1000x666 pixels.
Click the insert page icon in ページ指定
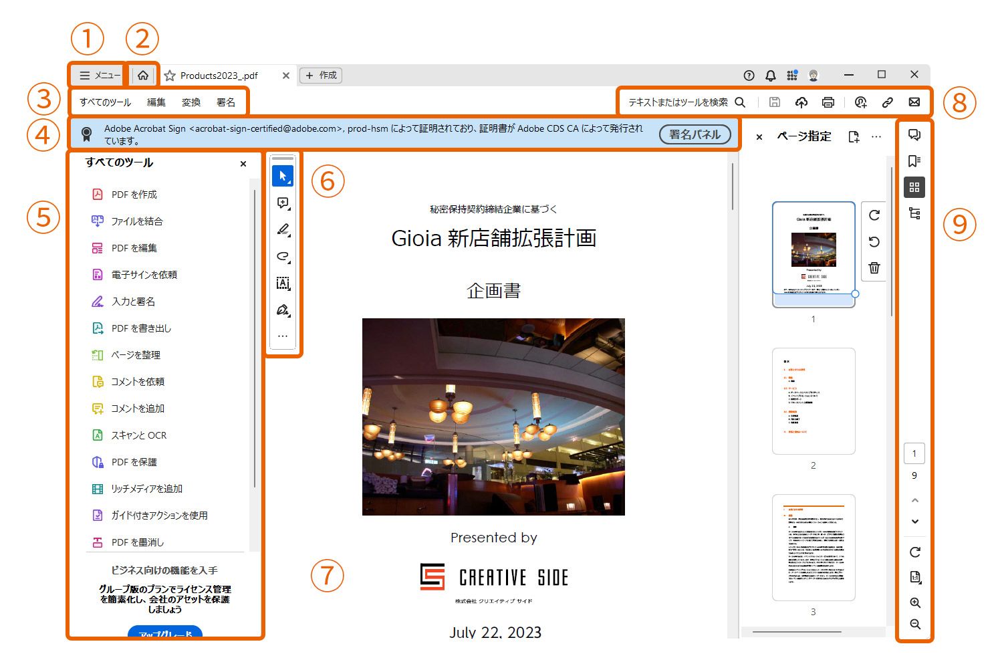[854, 136]
